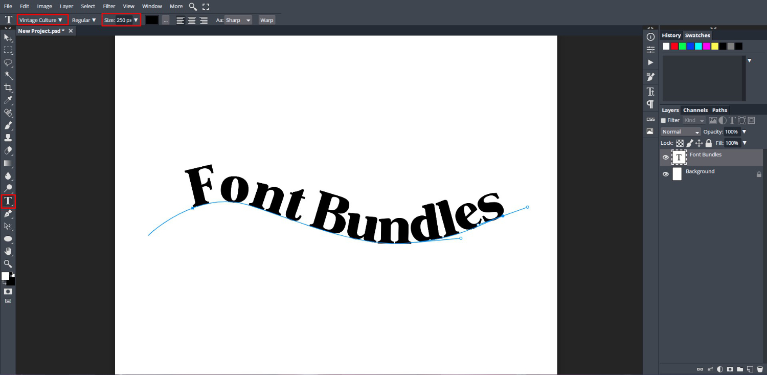Open the Brush settings panel icon
Image resolution: width=767 pixels, height=375 pixels.
pos(650,77)
